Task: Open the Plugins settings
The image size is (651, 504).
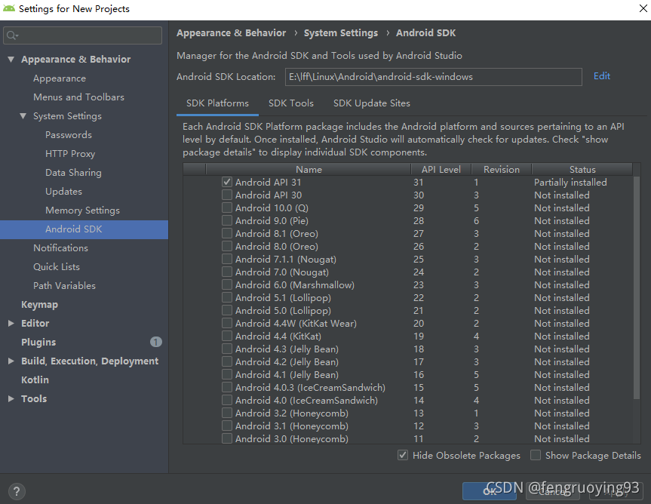Action: 38,343
